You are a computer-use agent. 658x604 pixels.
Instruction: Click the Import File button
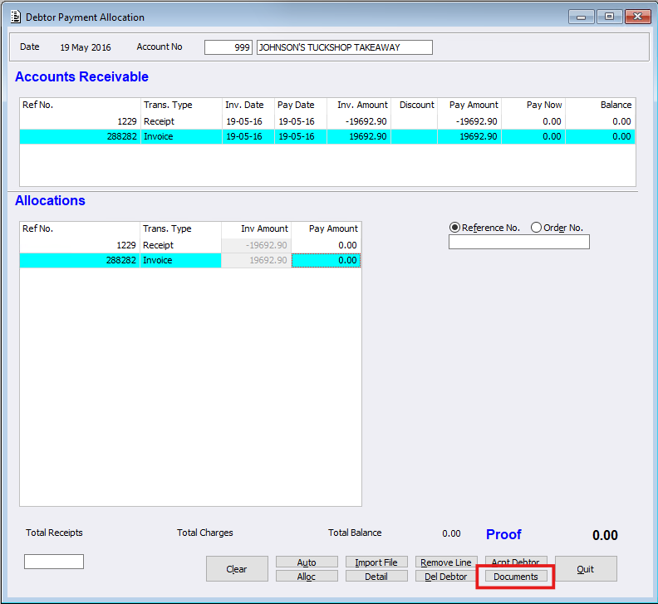[376, 562]
